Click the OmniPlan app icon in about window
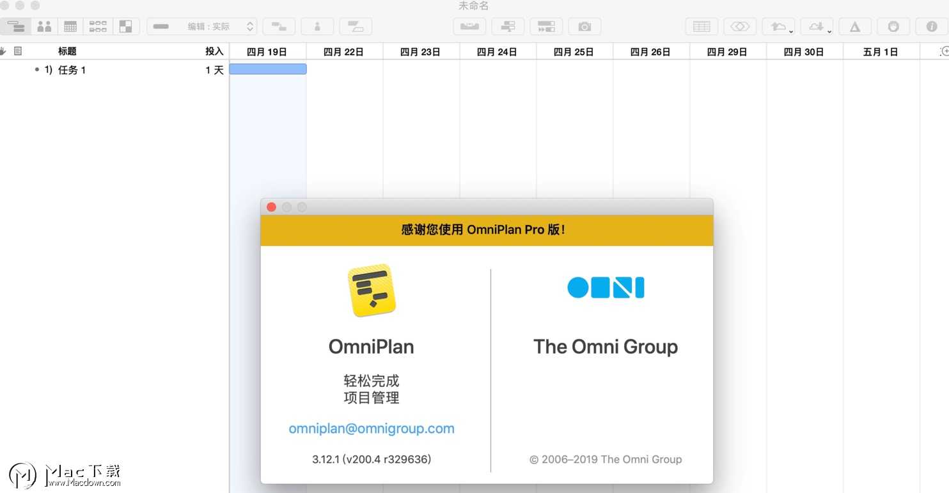This screenshot has width=949, height=493. [372, 290]
